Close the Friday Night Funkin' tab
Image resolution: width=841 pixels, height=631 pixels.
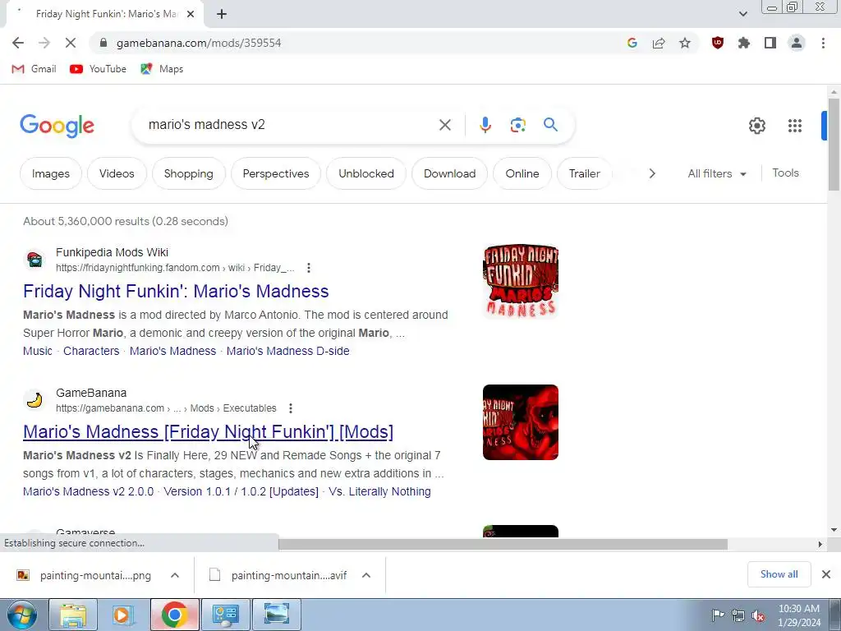pyautogui.click(x=191, y=15)
